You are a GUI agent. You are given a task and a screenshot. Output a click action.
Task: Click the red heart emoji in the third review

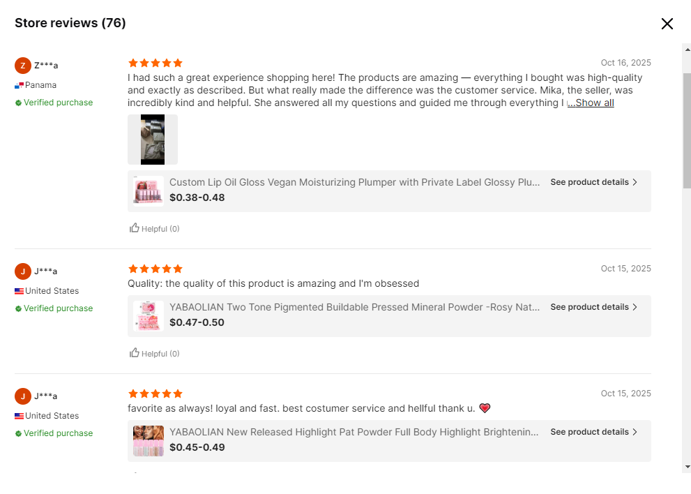pos(485,408)
